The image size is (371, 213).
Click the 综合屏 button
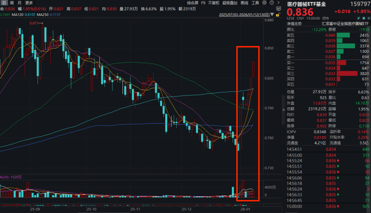[x=193, y=3]
